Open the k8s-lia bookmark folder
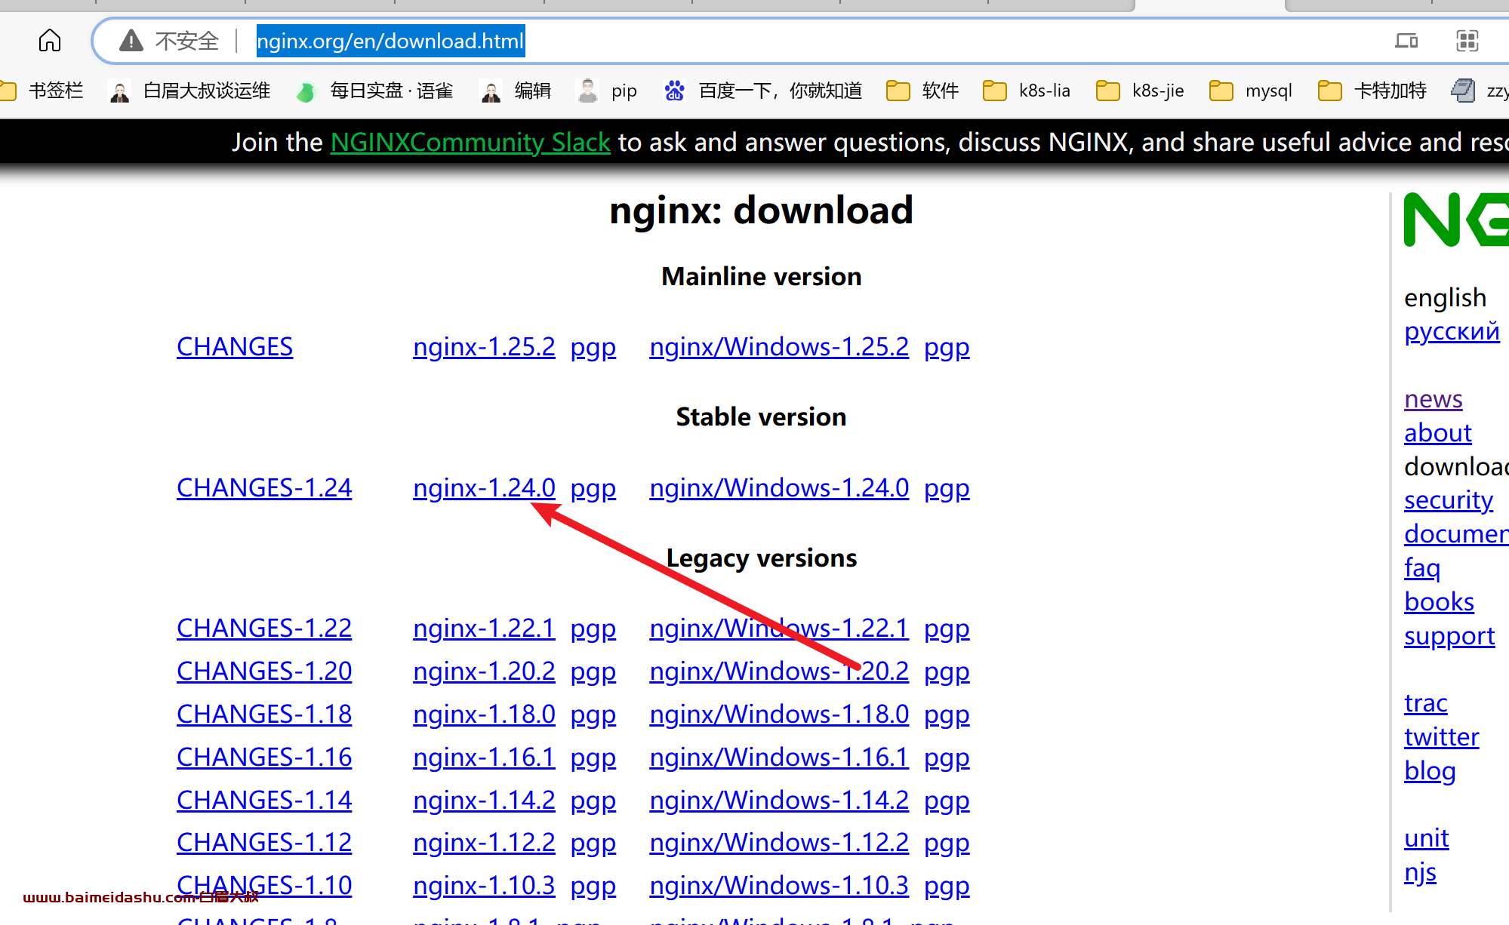The height and width of the screenshot is (925, 1509). (1027, 91)
